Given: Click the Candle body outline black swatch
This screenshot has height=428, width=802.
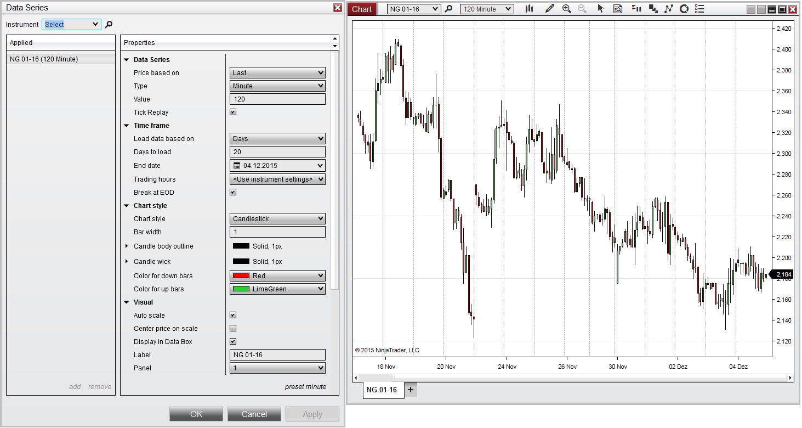Looking at the screenshot, I should (x=241, y=246).
